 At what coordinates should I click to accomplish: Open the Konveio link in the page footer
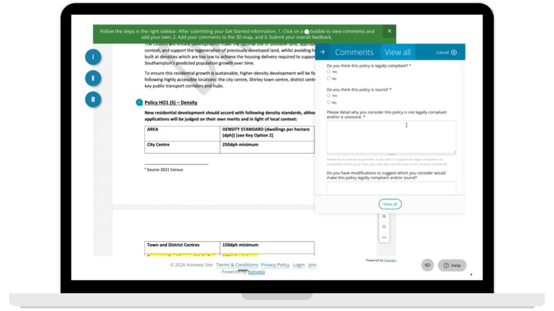tap(256, 272)
